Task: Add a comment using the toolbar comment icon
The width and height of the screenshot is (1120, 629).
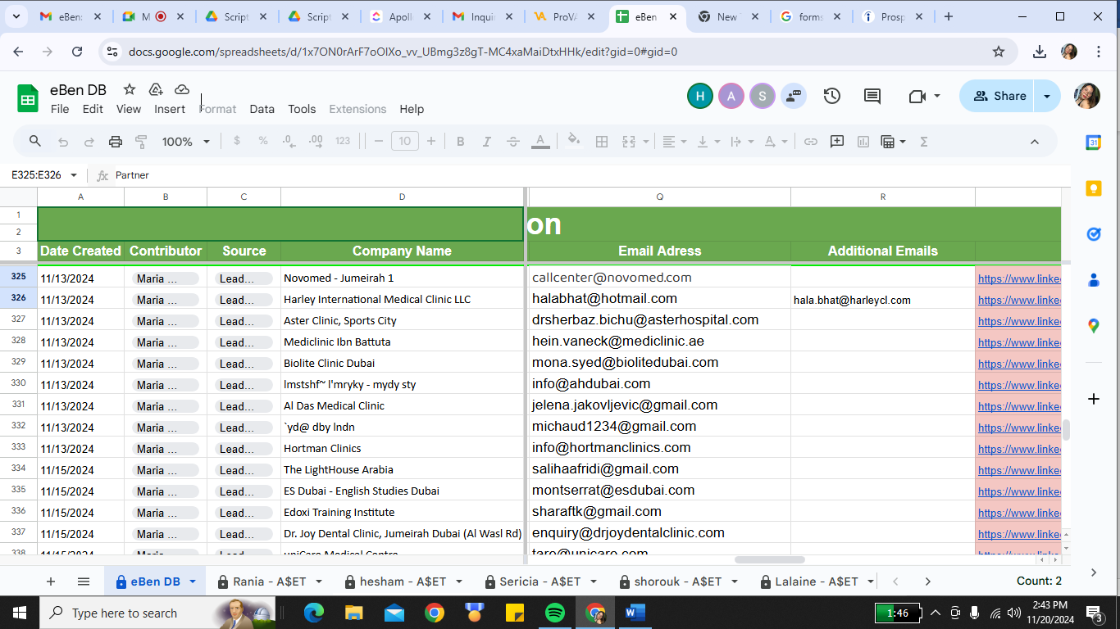Action: pos(837,141)
